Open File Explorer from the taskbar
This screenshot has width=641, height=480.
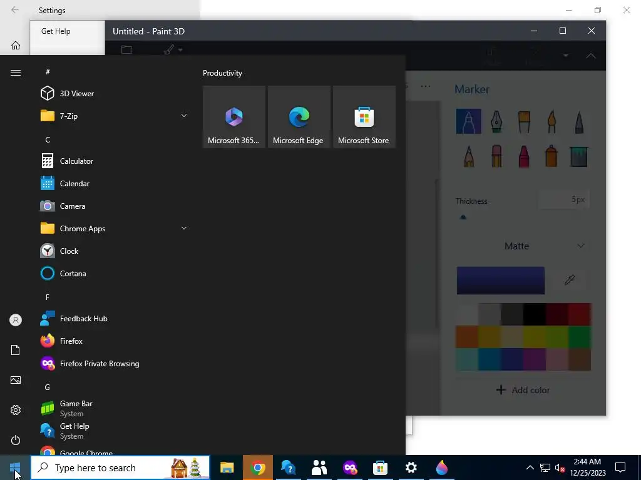tap(227, 467)
